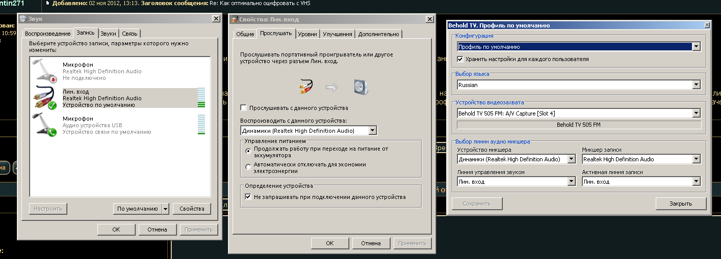Click the Лин. вход level meter

click(201, 98)
